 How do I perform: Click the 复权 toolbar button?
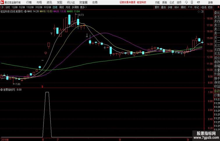tap(157, 7)
